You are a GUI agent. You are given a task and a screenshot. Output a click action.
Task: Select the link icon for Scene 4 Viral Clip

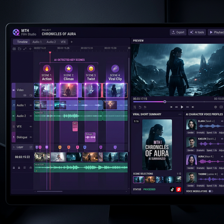[115, 69]
